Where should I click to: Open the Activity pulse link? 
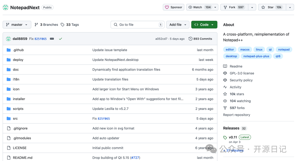[235, 87]
